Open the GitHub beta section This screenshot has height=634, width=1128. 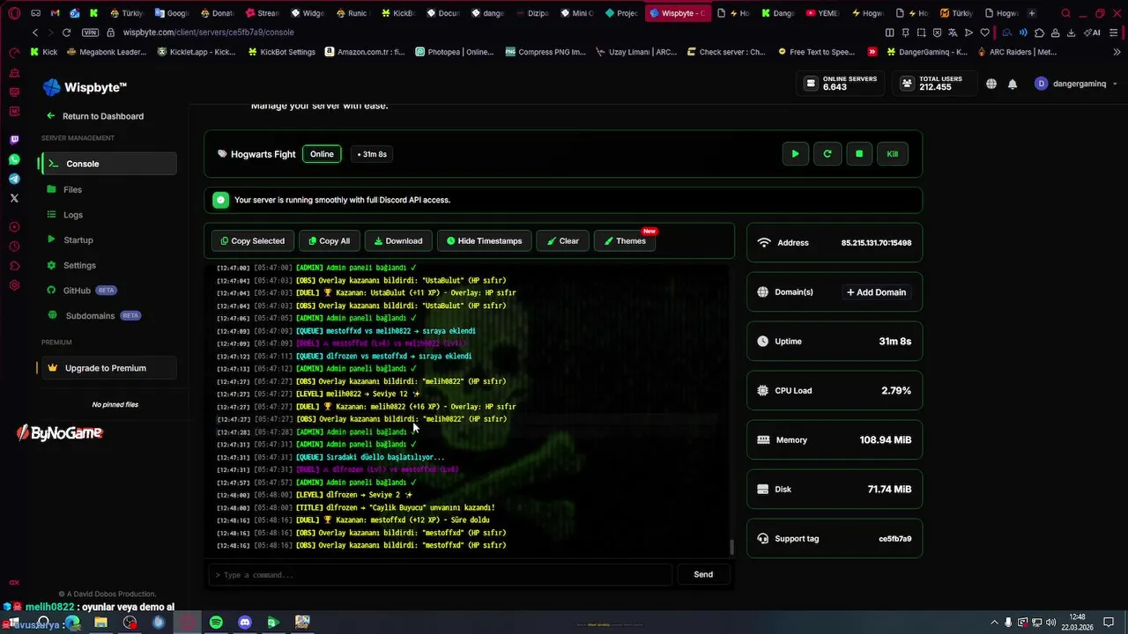tap(81, 291)
